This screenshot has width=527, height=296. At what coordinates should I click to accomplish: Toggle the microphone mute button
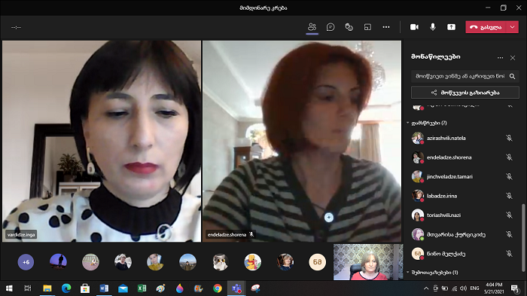click(433, 27)
